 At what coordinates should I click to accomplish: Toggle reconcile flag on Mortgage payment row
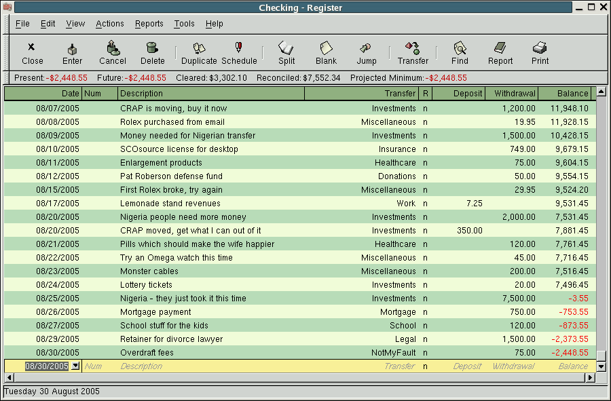426,312
